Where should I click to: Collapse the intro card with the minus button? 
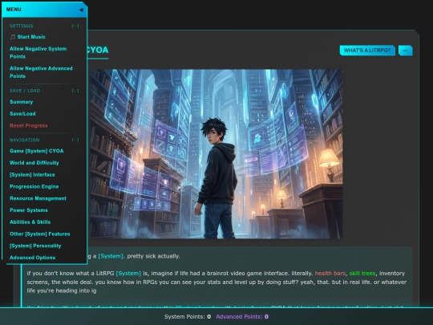click(x=406, y=51)
